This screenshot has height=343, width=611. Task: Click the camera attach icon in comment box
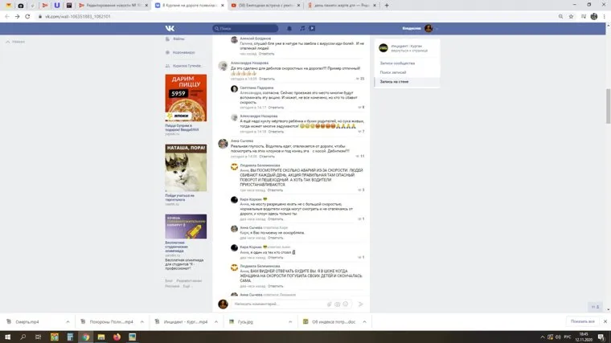(338, 304)
